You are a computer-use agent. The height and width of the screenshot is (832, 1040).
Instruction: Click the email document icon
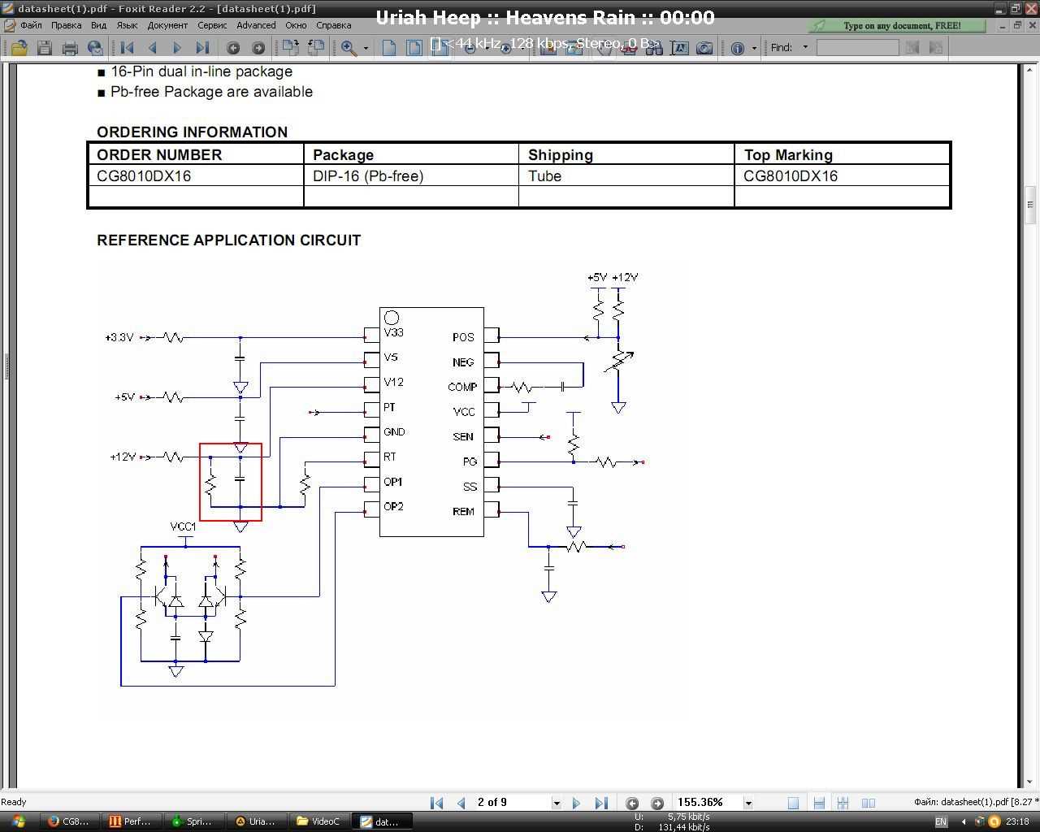tap(95, 48)
